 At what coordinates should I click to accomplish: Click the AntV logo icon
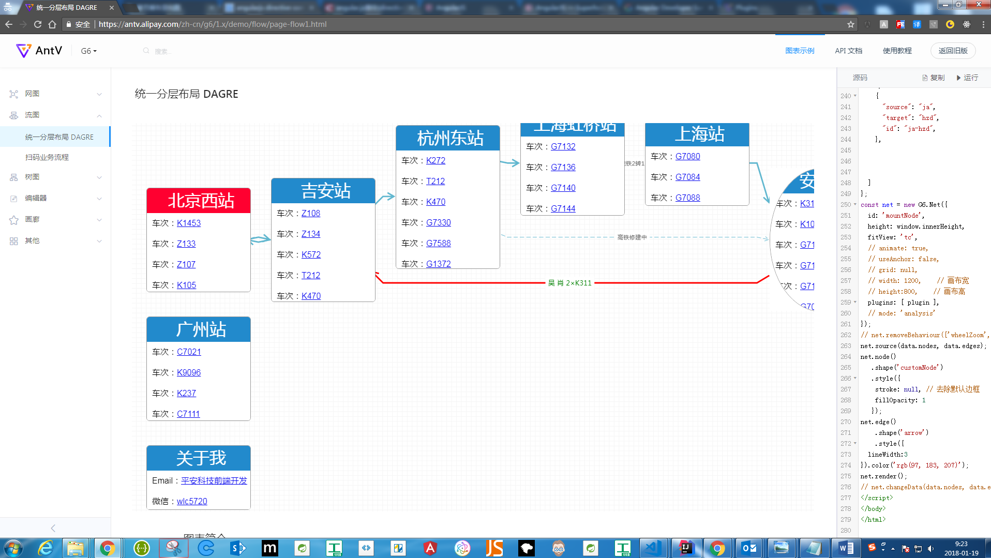[23, 50]
